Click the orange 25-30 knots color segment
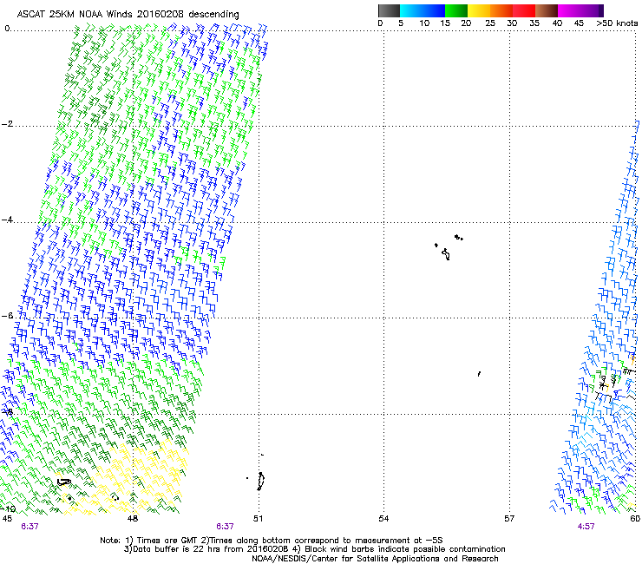The height and width of the screenshot is (564, 642). click(x=501, y=10)
